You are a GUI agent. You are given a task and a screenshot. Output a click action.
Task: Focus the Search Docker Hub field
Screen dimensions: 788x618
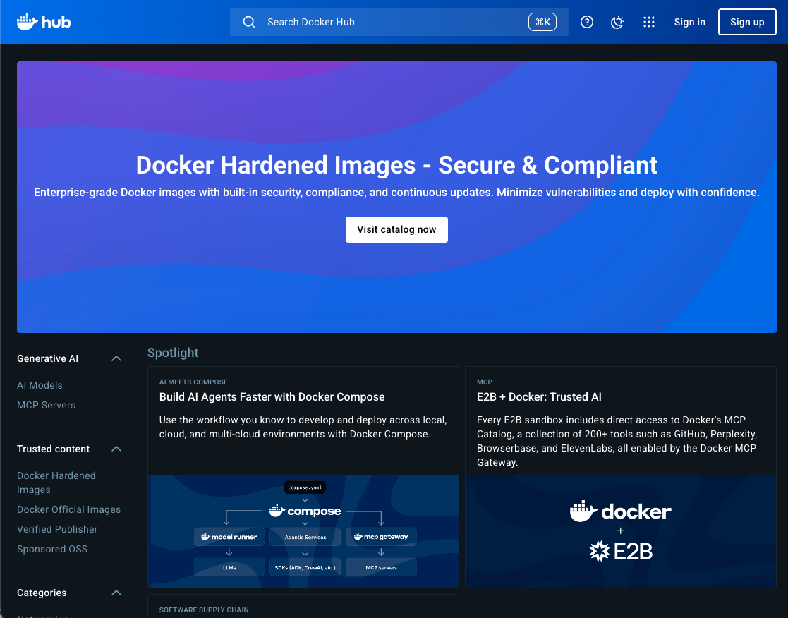pos(399,22)
